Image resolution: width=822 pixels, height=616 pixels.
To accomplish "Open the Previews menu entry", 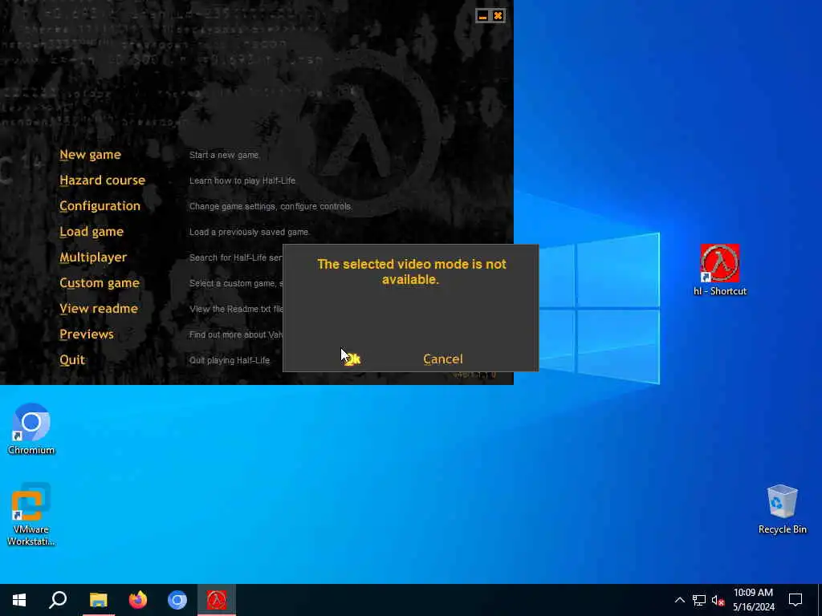I will click(86, 334).
